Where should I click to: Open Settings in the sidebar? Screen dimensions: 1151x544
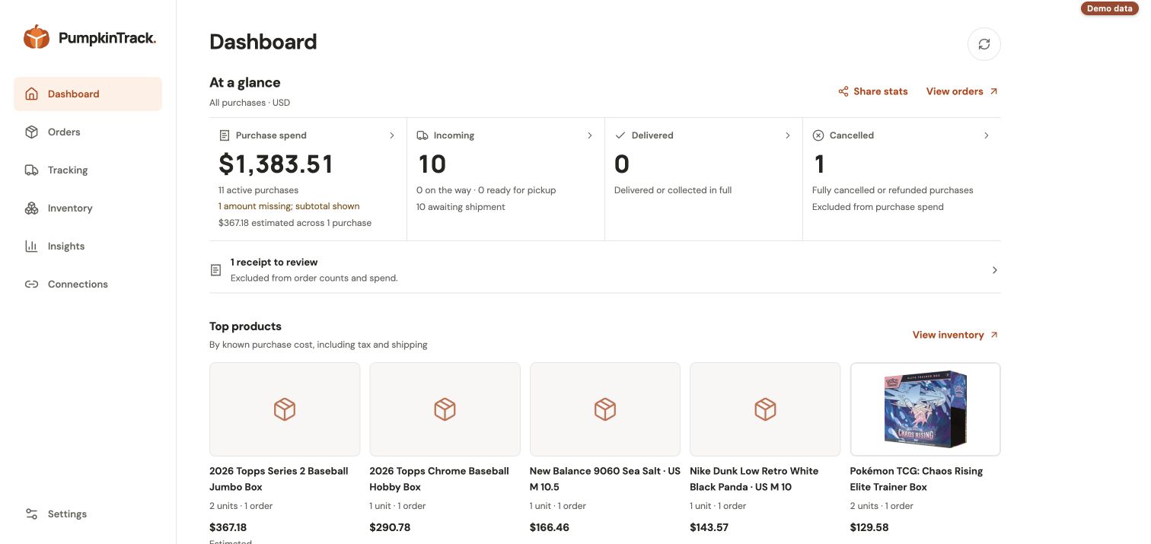(88, 514)
